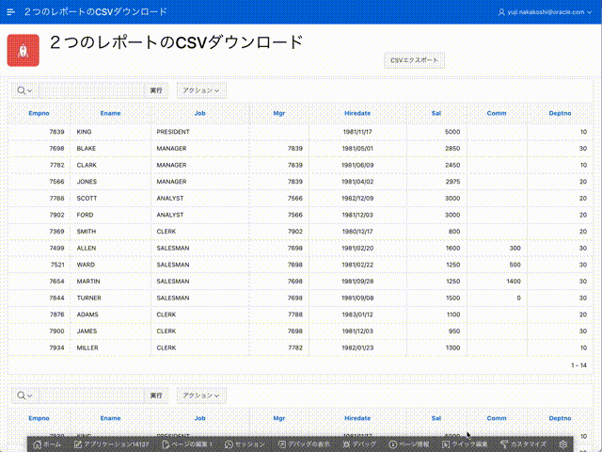This screenshot has height=452, width=602.
Task: Click 実行 button in the second report
Action: 156,395
